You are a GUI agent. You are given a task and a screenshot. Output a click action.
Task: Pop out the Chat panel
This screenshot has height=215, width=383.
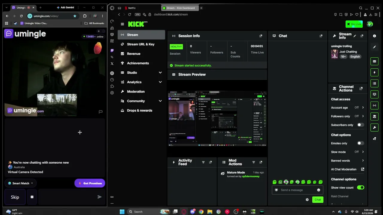click(x=321, y=36)
